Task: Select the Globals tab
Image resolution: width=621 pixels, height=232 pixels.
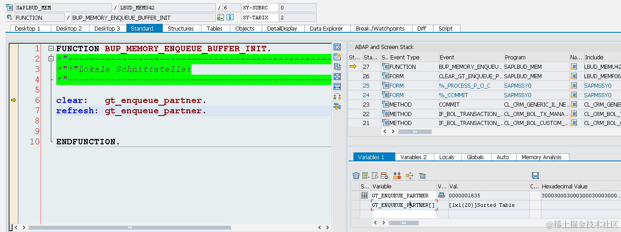Action: point(475,157)
